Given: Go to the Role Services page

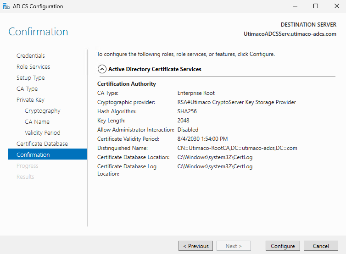Looking at the screenshot, I should [x=33, y=67].
